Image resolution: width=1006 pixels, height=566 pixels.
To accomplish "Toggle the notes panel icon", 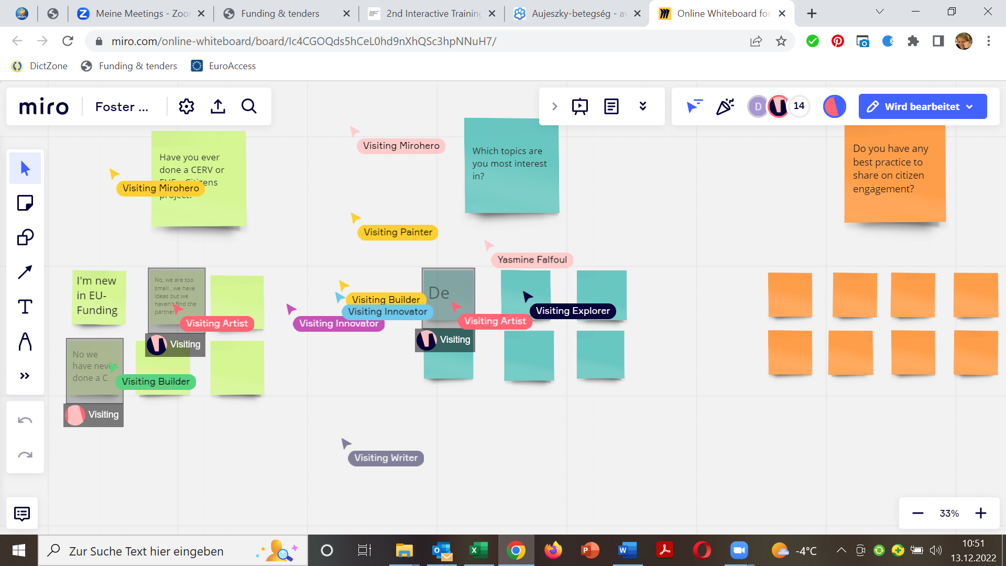I will [611, 106].
